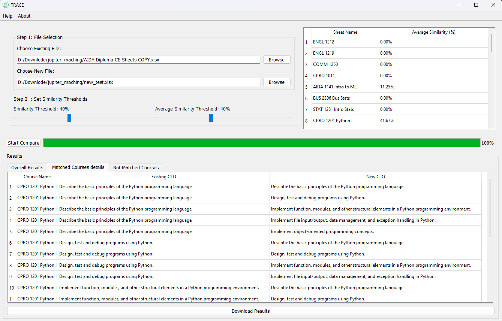The height and width of the screenshot is (321, 502).
Task: Click the Start Compare button
Action: click(x=24, y=143)
